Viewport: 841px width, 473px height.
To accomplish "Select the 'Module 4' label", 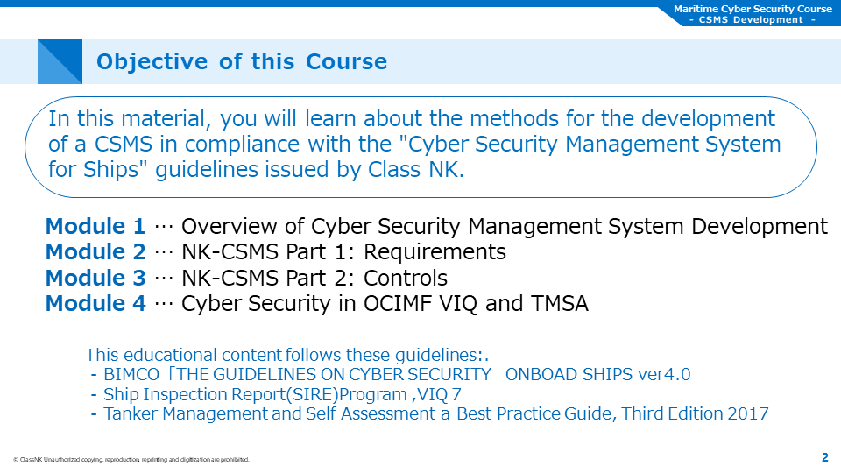I will click(95, 304).
